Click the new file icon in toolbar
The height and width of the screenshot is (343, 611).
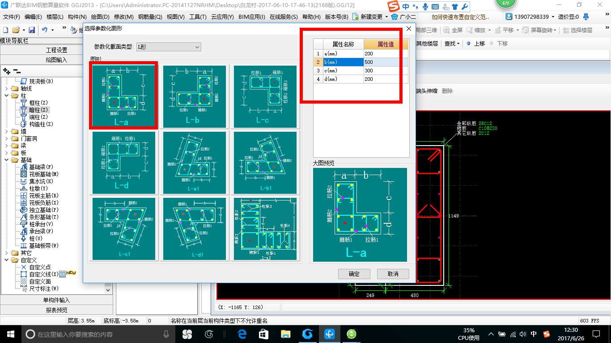click(x=5, y=30)
